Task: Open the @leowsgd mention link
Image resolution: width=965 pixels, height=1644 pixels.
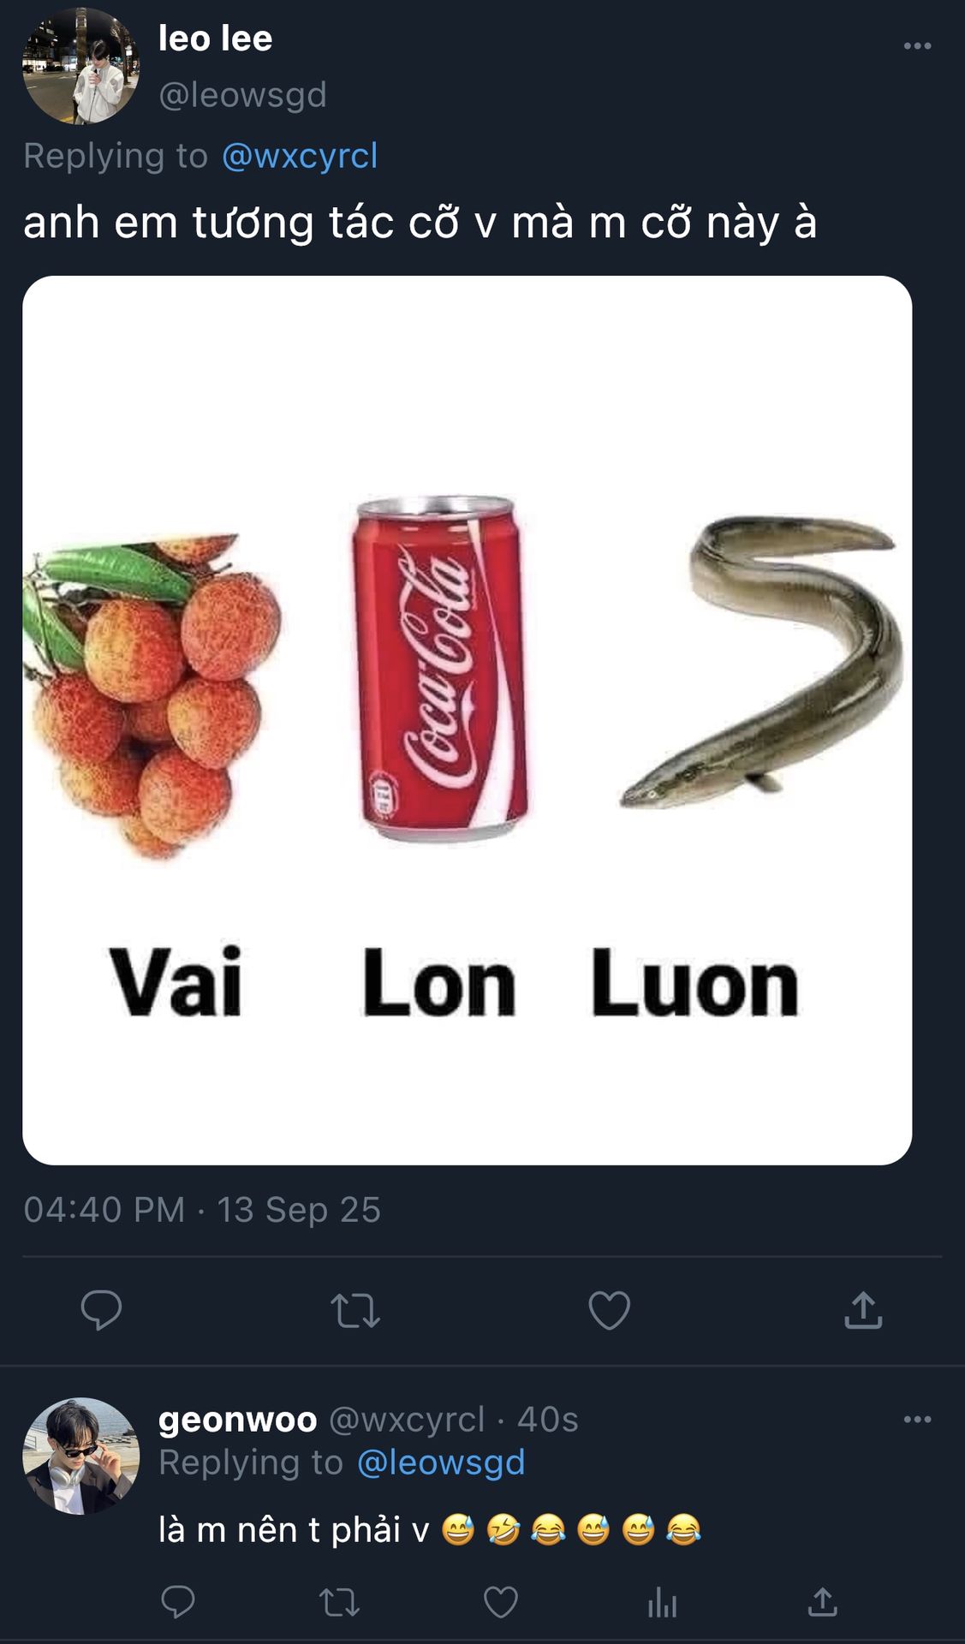Action: click(440, 1462)
